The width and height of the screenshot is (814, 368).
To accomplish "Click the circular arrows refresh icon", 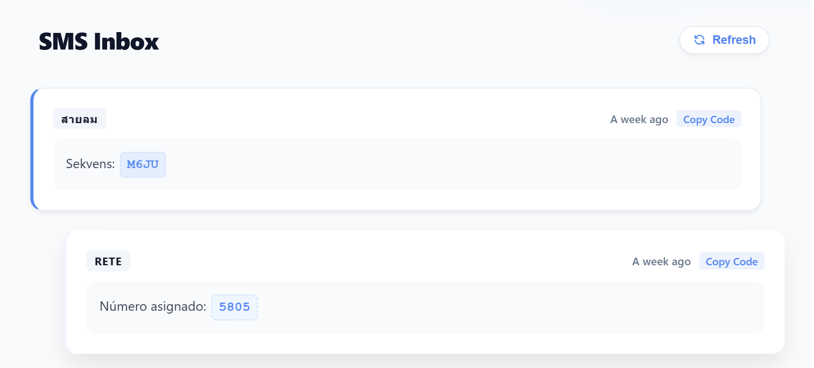I will 699,40.
